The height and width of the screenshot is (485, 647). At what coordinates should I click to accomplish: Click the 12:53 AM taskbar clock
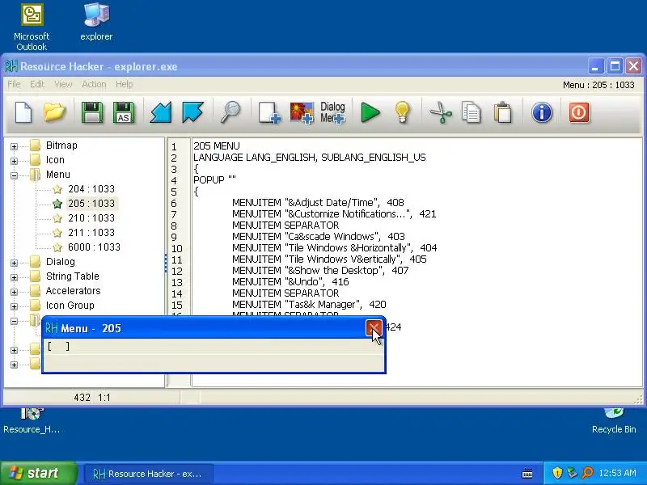[617, 473]
